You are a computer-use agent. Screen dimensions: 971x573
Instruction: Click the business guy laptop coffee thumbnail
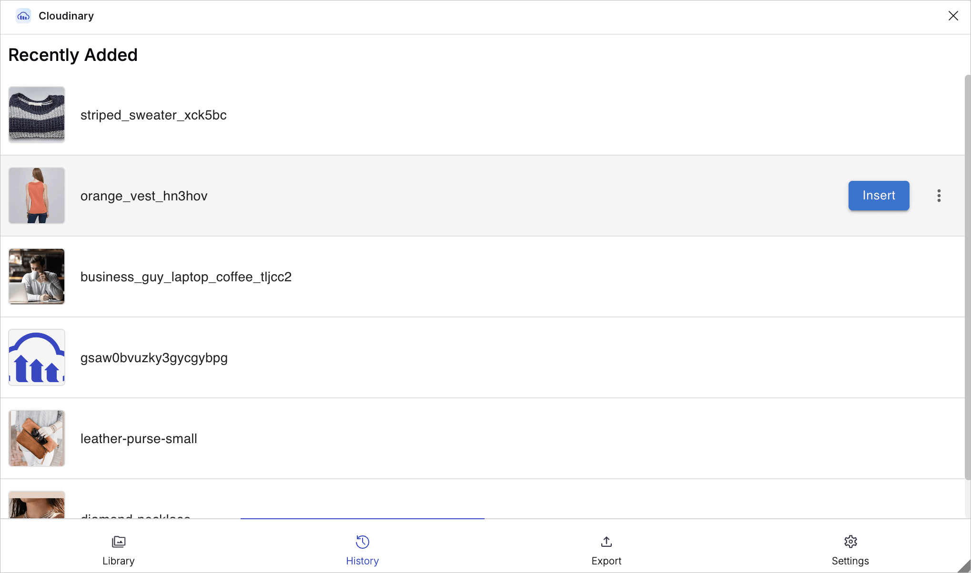click(x=37, y=277)
